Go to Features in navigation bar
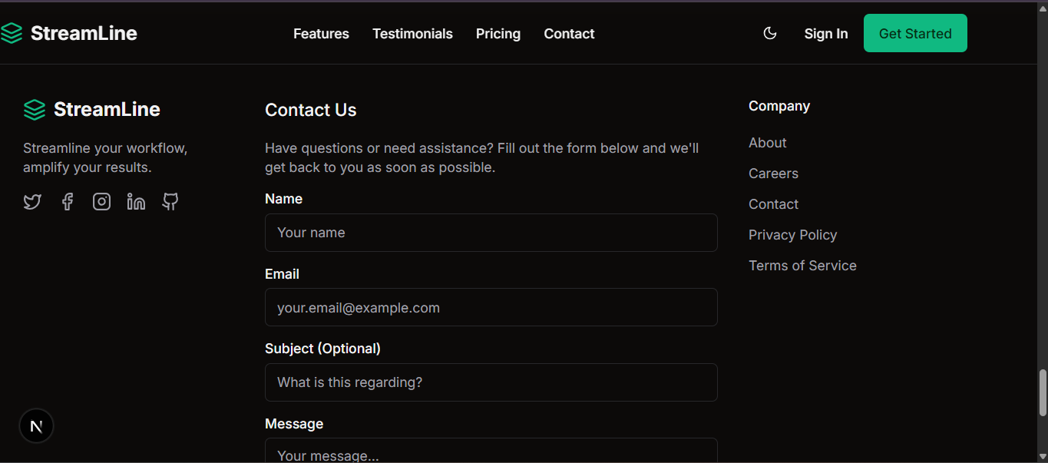1048x463 pixels. tap(321, 34)
